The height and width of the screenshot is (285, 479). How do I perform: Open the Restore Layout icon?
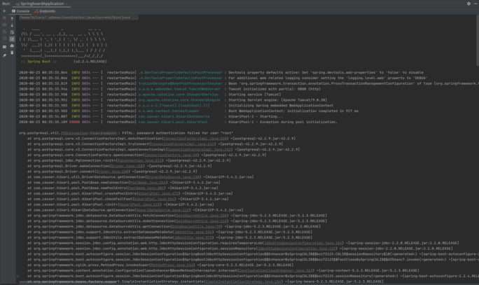[4, 47]
